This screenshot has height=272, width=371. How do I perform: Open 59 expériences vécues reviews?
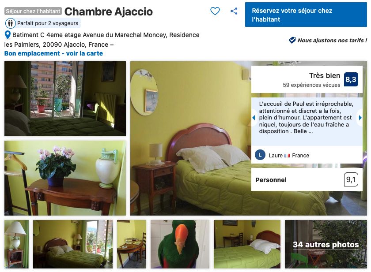311,85
